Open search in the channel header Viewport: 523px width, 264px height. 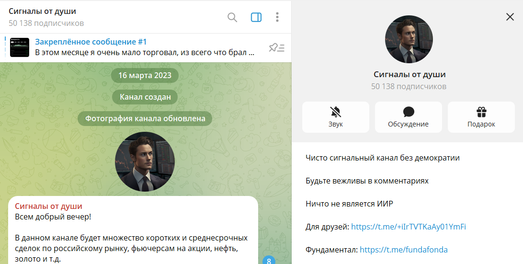tap(232, 17)
